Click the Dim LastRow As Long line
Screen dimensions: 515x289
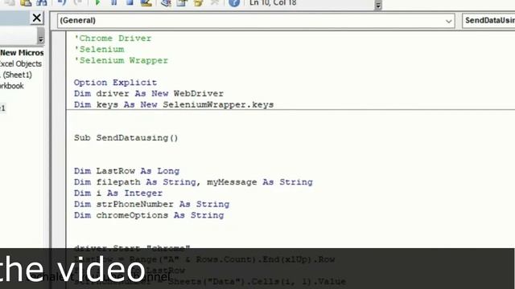pos(127,171)
